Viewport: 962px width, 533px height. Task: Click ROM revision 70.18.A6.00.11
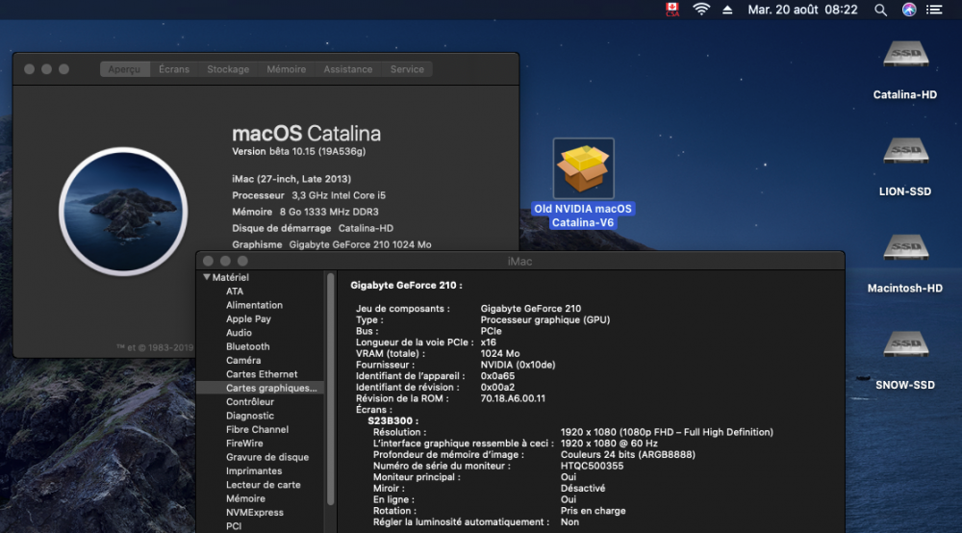click(513, 398)
